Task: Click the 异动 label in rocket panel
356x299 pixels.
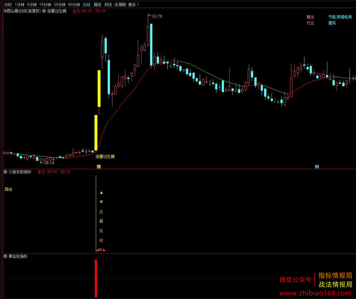Action: point(8,189)
